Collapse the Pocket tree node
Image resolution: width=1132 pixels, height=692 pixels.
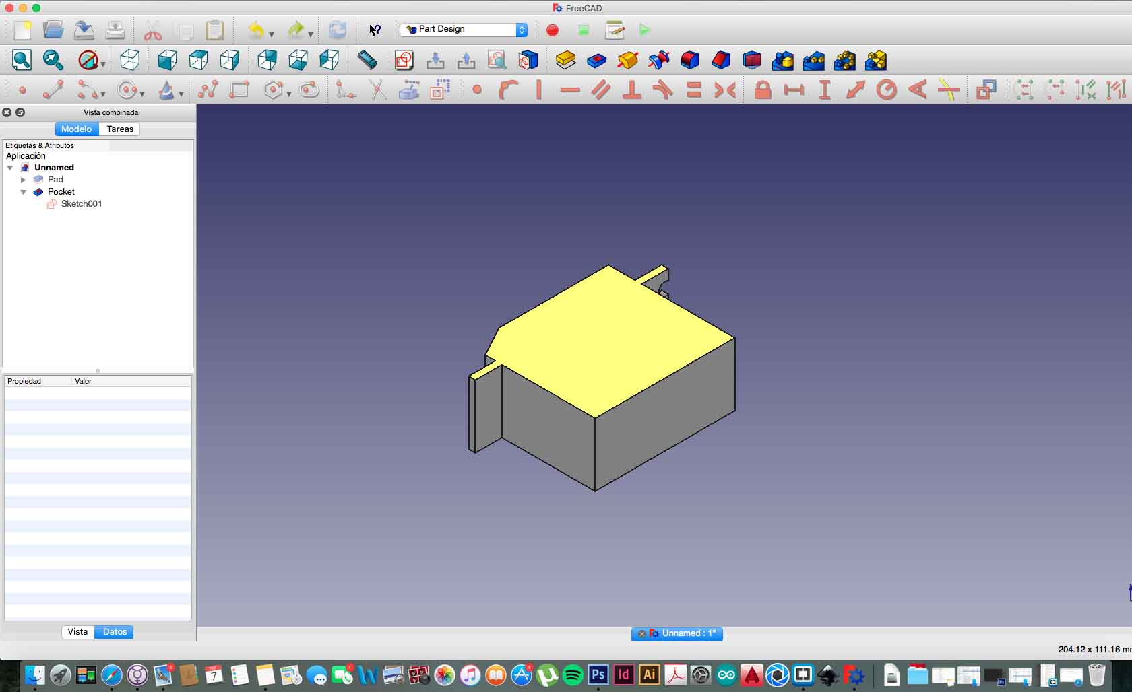point(24,192)
